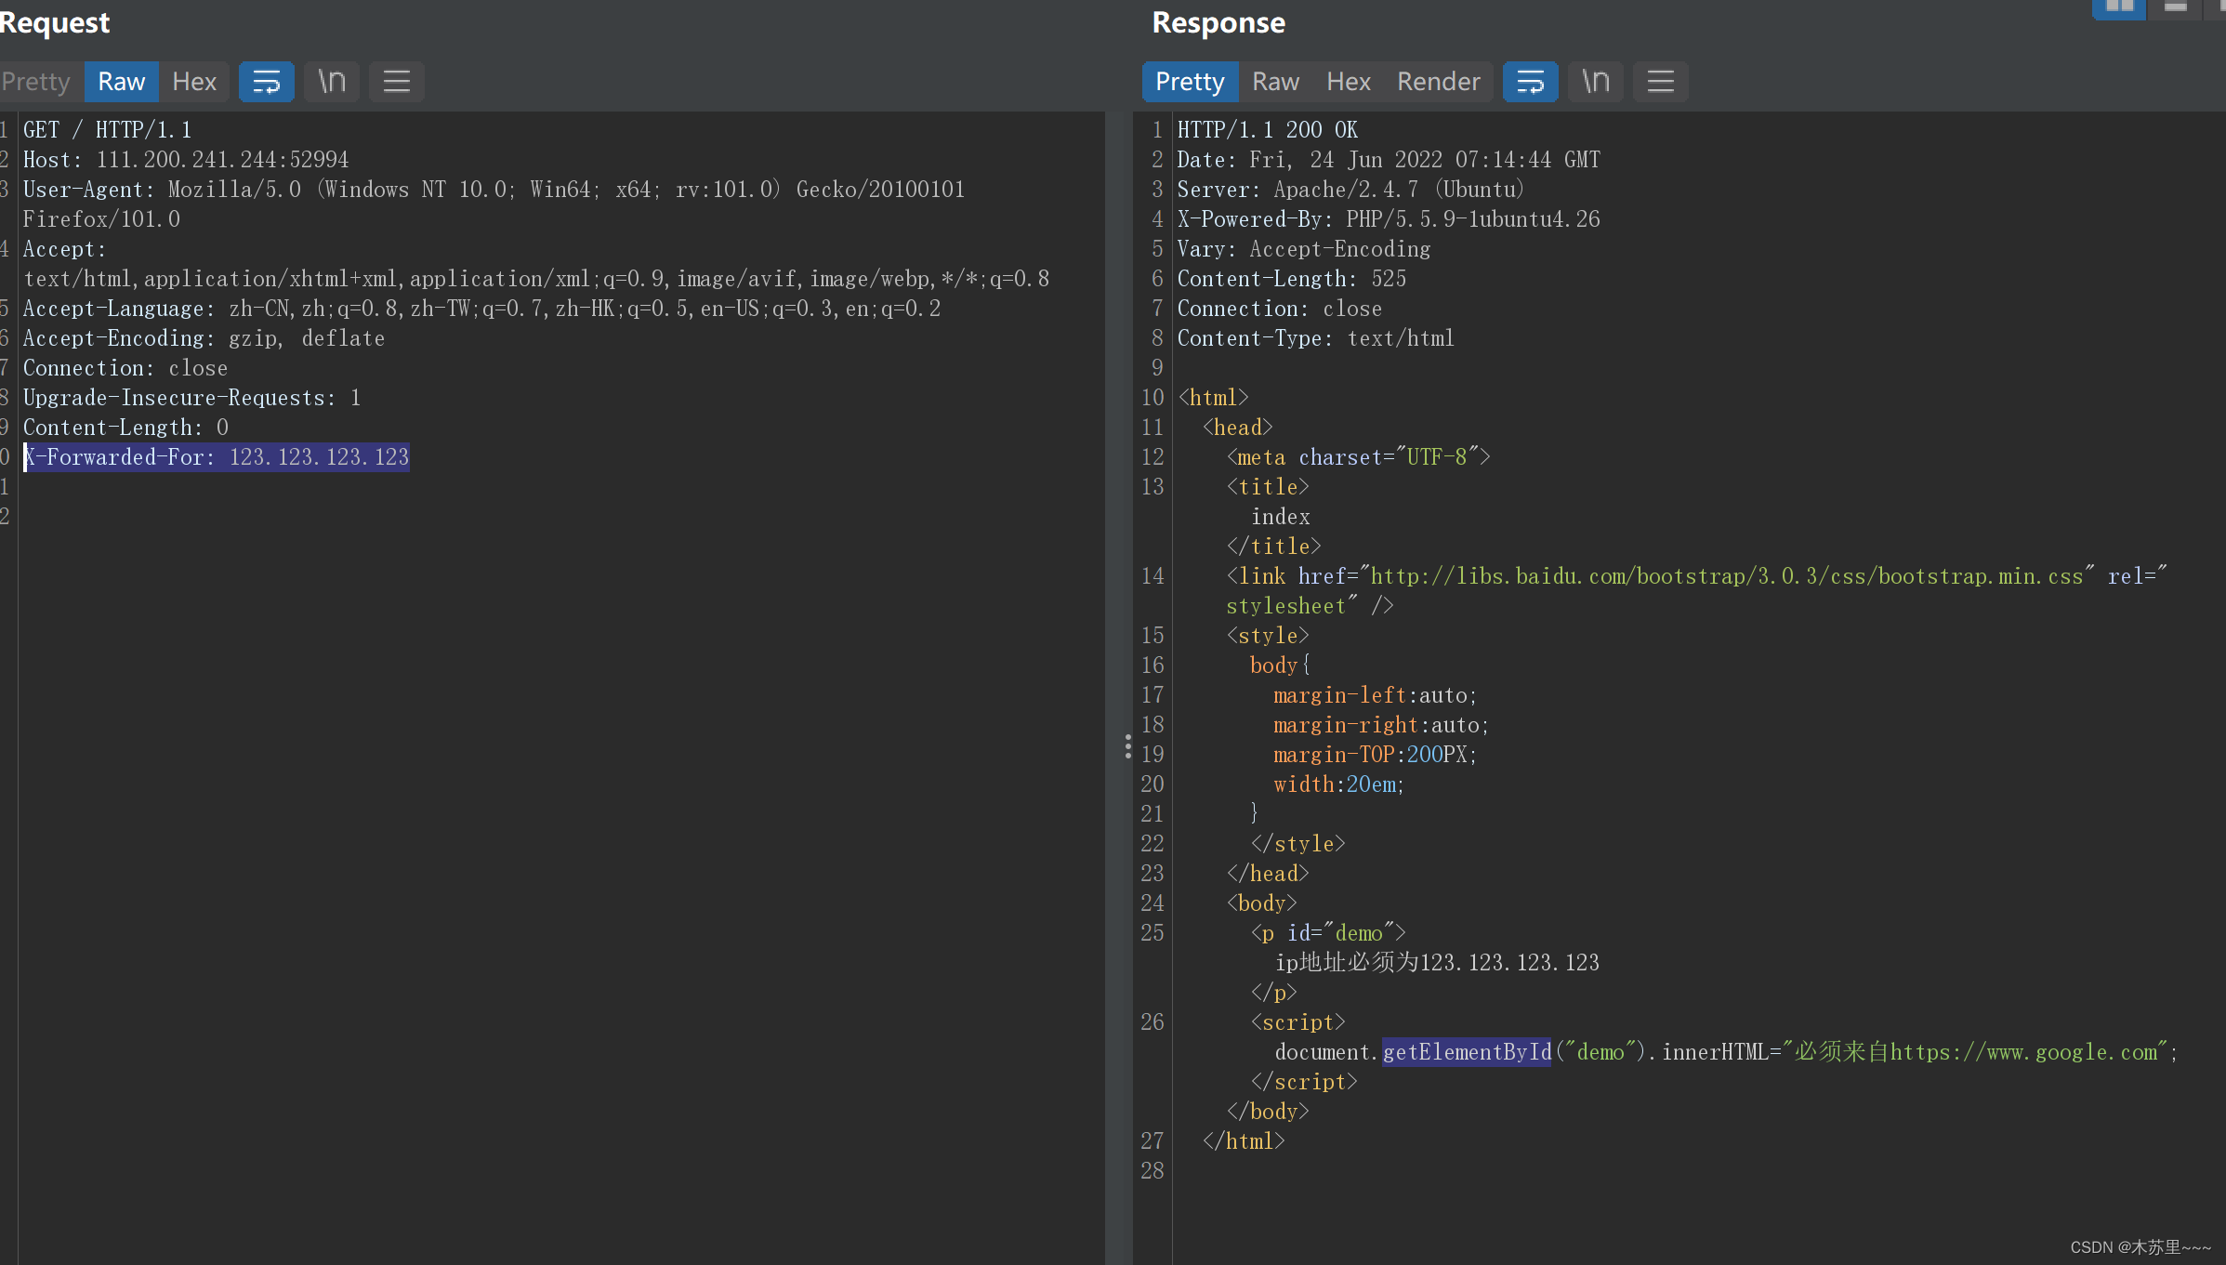Click Vary: Accept-Encoding header
This screenshot has height=1265, width=2226.
(1303, 249)
